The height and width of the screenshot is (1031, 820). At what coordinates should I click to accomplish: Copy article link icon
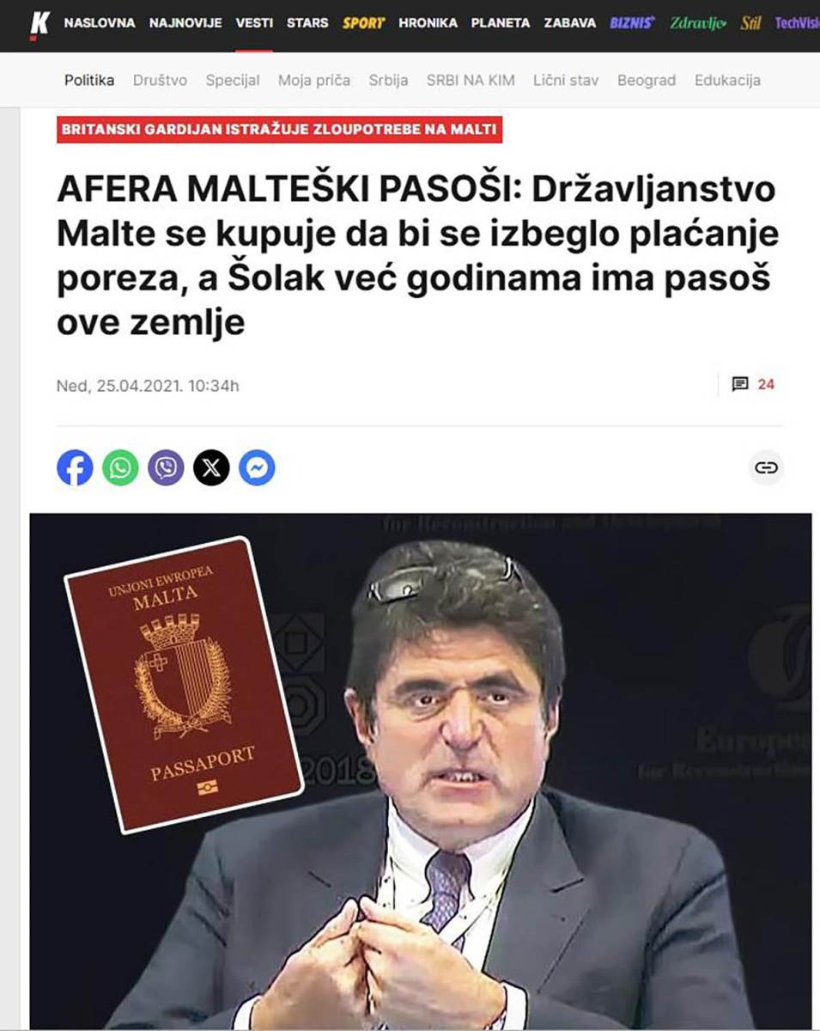(766, 468)
